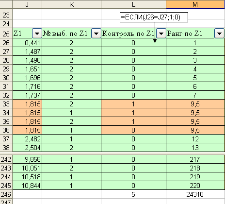Click cell with value 9,858

(27, 159)
